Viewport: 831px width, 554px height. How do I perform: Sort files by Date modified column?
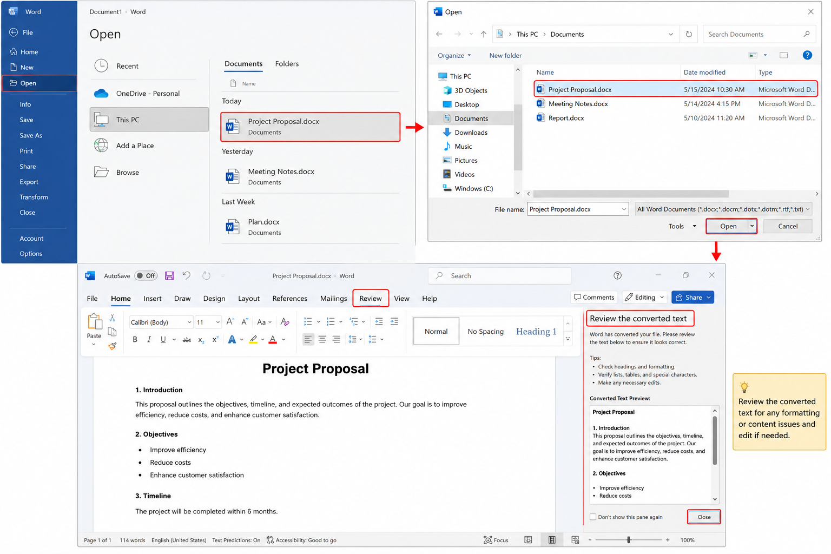coord(704,72)
